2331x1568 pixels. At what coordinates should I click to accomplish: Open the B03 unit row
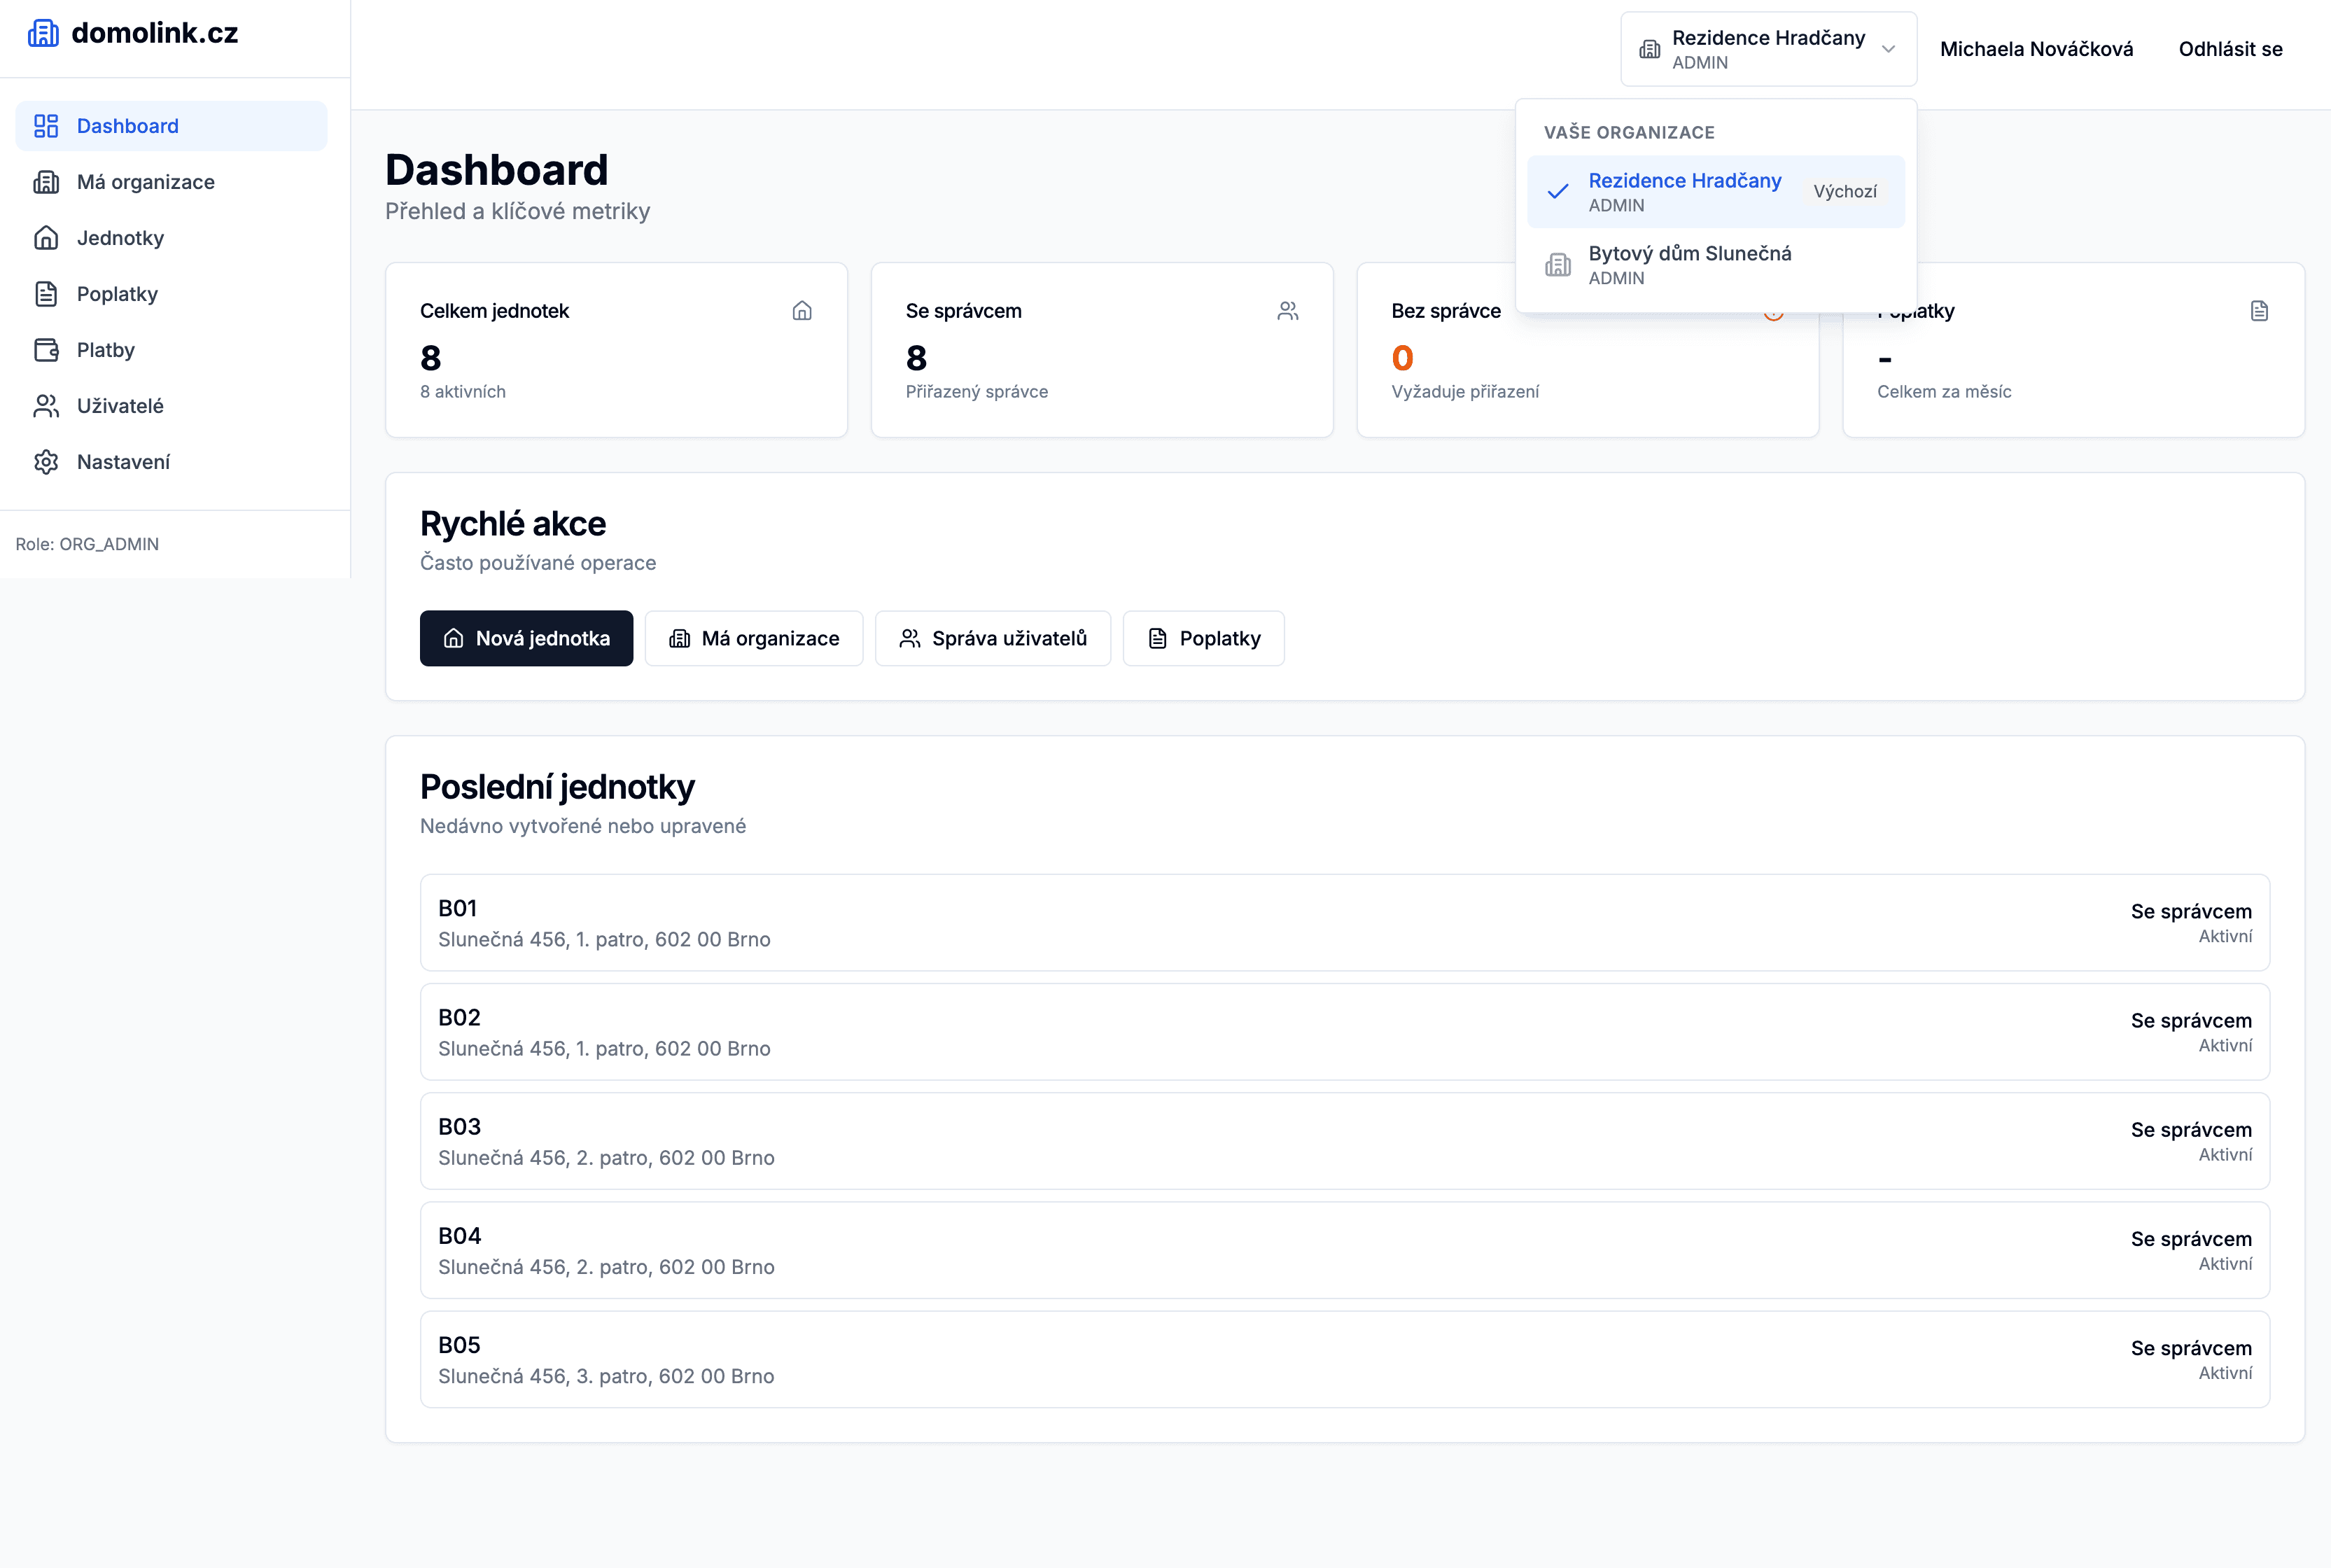point(1344,1141)
